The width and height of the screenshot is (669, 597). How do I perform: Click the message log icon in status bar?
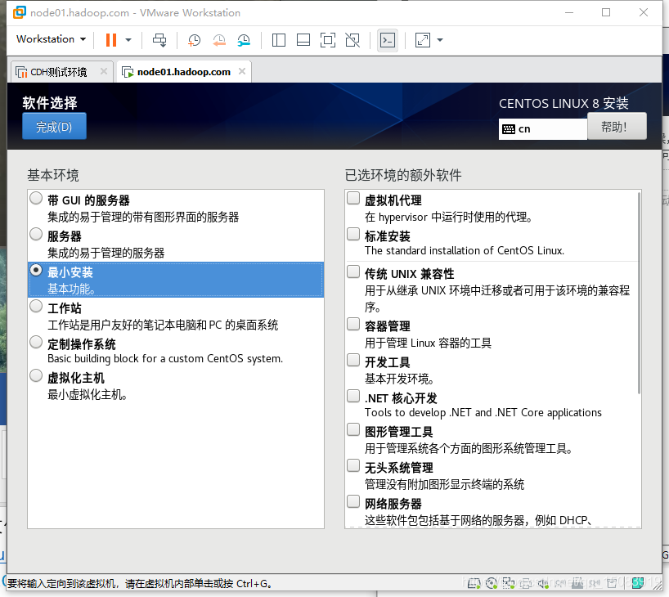639,582
